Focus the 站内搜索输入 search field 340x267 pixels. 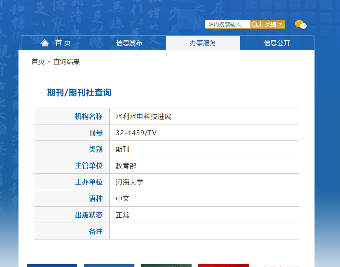pos(228,24)
